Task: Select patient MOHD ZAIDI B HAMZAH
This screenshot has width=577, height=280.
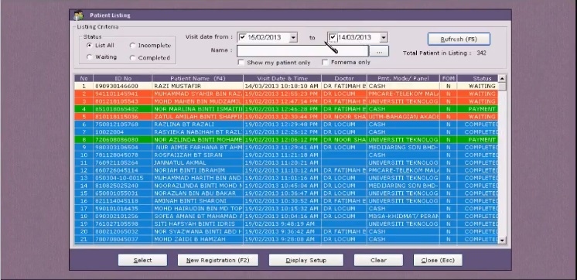Action: pyautogui.click(x=286, y=239)
